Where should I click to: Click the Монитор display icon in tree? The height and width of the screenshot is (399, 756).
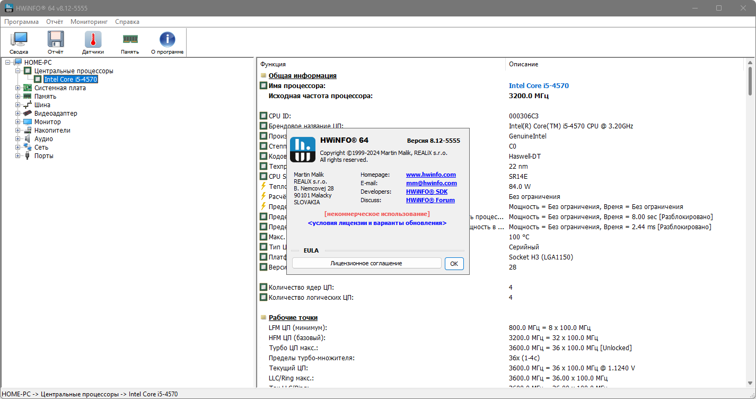28,122
